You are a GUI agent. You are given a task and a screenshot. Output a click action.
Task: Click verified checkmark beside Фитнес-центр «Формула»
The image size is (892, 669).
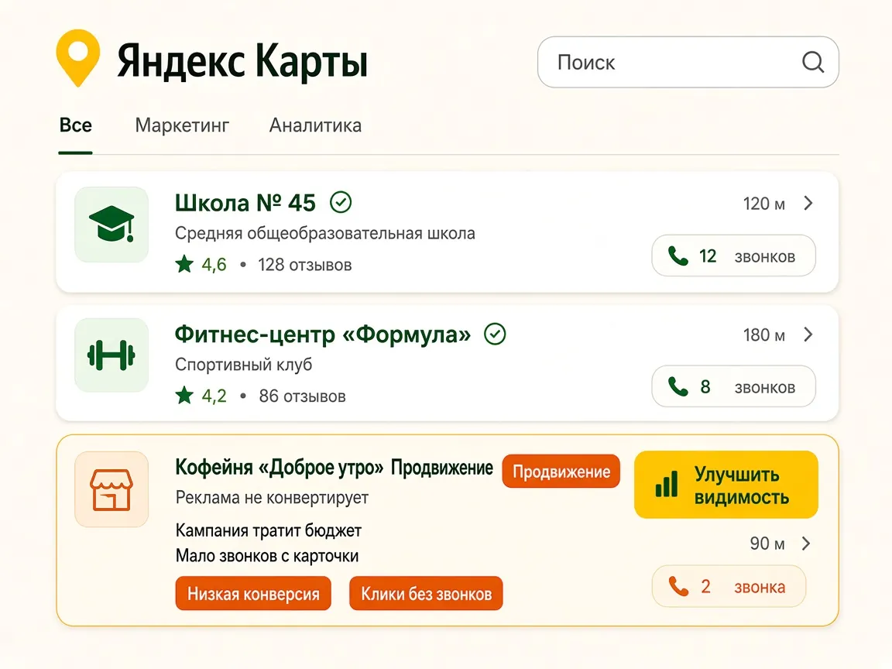pyautogui.click(x=495, y=334)
